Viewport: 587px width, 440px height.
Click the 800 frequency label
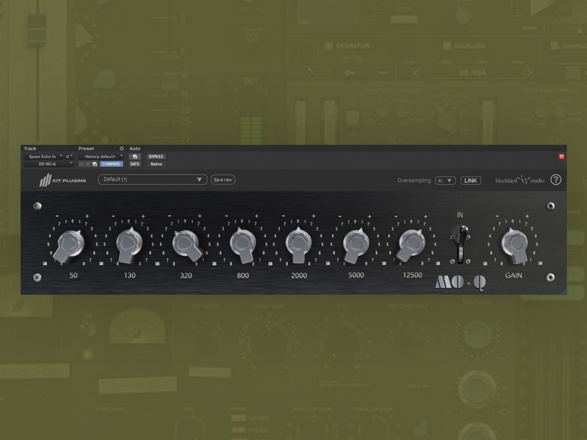coord(243,276)
